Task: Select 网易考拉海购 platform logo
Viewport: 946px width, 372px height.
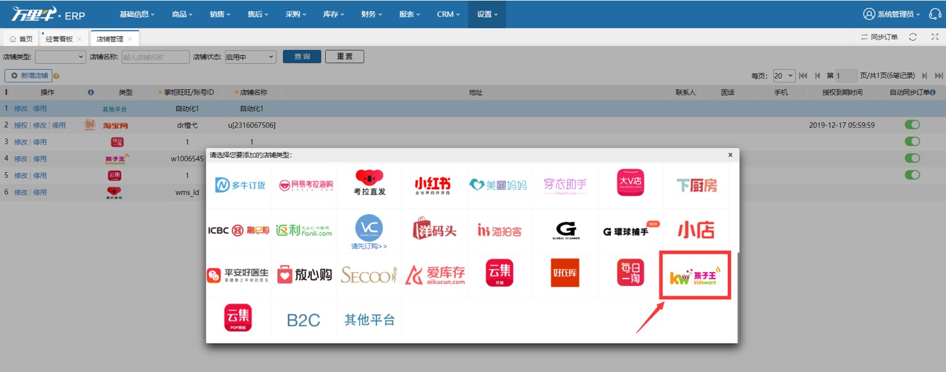Action: coord(306,185)
